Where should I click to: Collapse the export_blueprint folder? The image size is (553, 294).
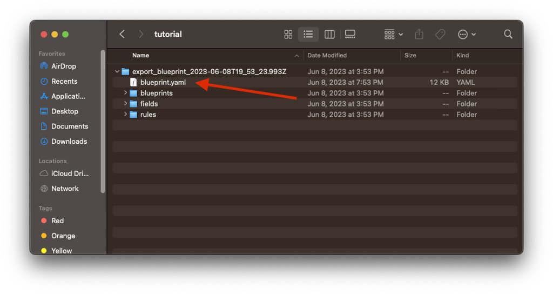[x=117, y=72]
